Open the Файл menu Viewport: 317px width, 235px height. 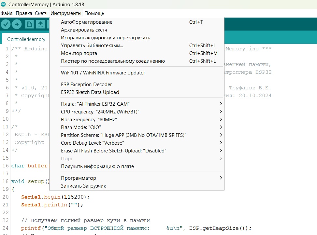click(7, 13)
